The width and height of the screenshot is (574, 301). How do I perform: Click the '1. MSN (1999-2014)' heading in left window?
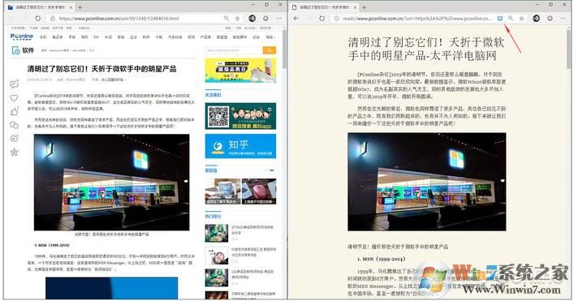click(52, 245)
